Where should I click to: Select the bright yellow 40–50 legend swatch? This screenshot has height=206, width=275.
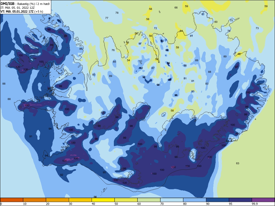(x=103, y=200)
